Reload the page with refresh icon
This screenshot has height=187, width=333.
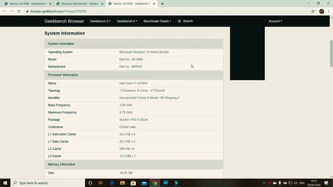[x=19, y=11]
